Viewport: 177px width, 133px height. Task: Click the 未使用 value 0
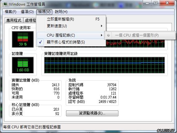coord(58,97)
